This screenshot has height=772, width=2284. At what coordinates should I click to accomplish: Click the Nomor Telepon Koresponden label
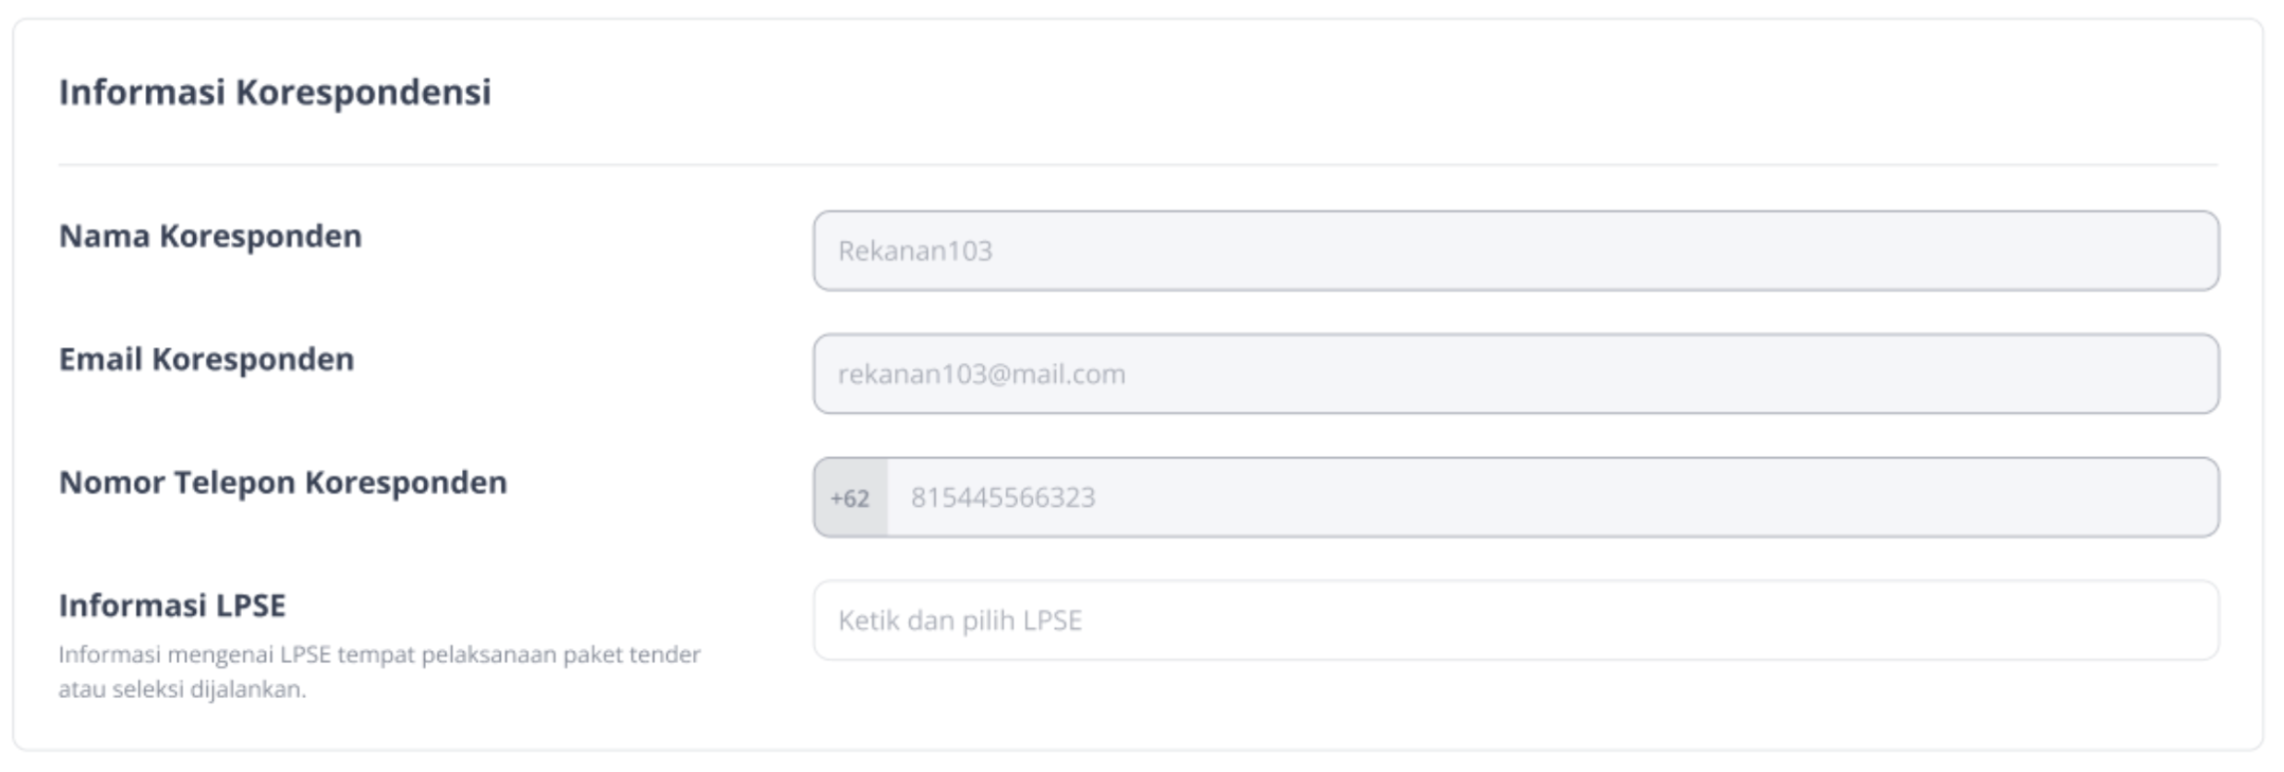pyautogui.click(x=283, y=482)
